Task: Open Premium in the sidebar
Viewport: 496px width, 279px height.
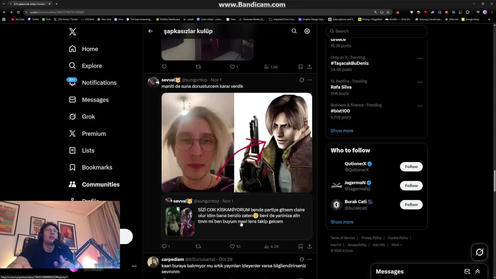Action: coord(87,134)
